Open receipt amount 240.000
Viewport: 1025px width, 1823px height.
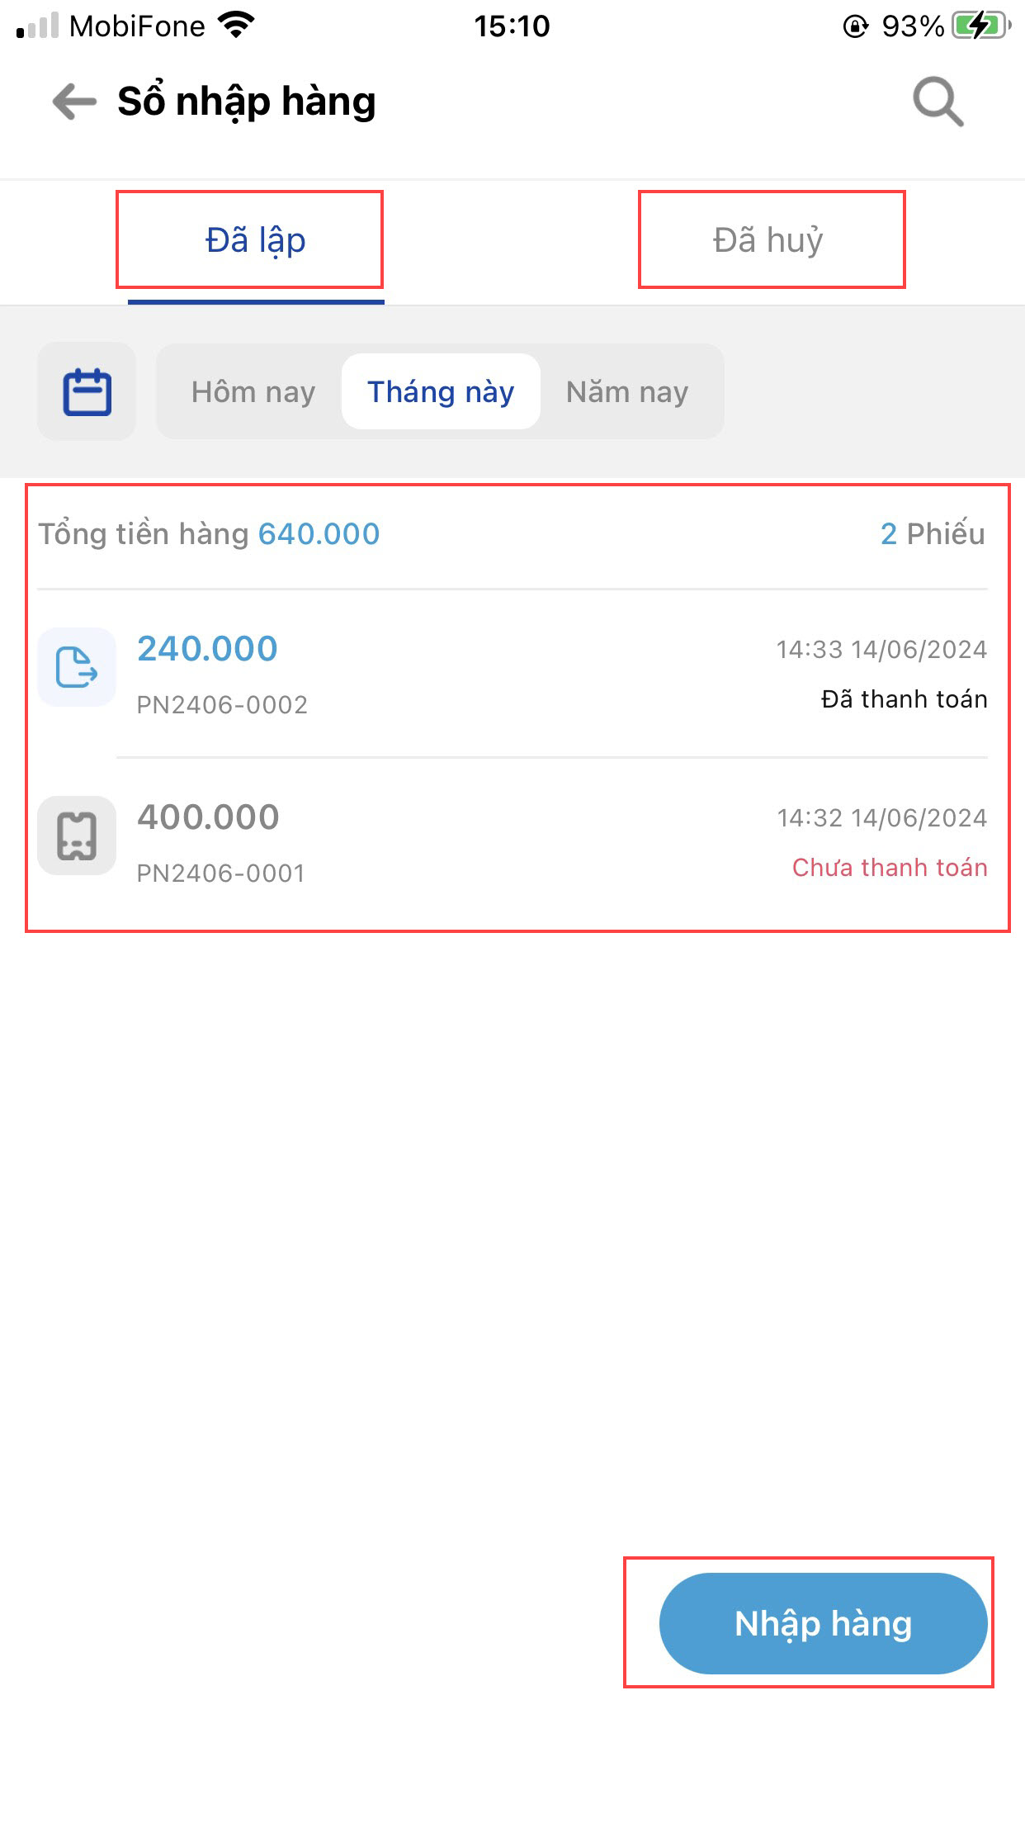(x=207, y=649)
